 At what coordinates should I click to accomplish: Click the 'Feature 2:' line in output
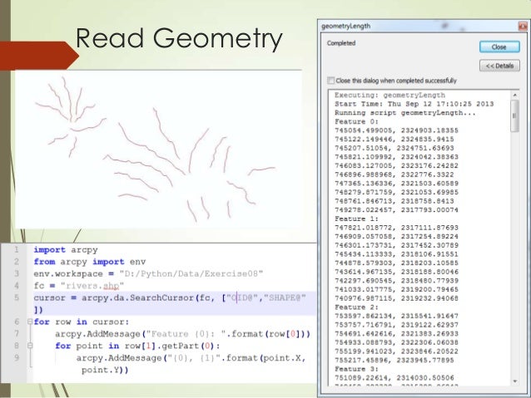click(356, 307)
